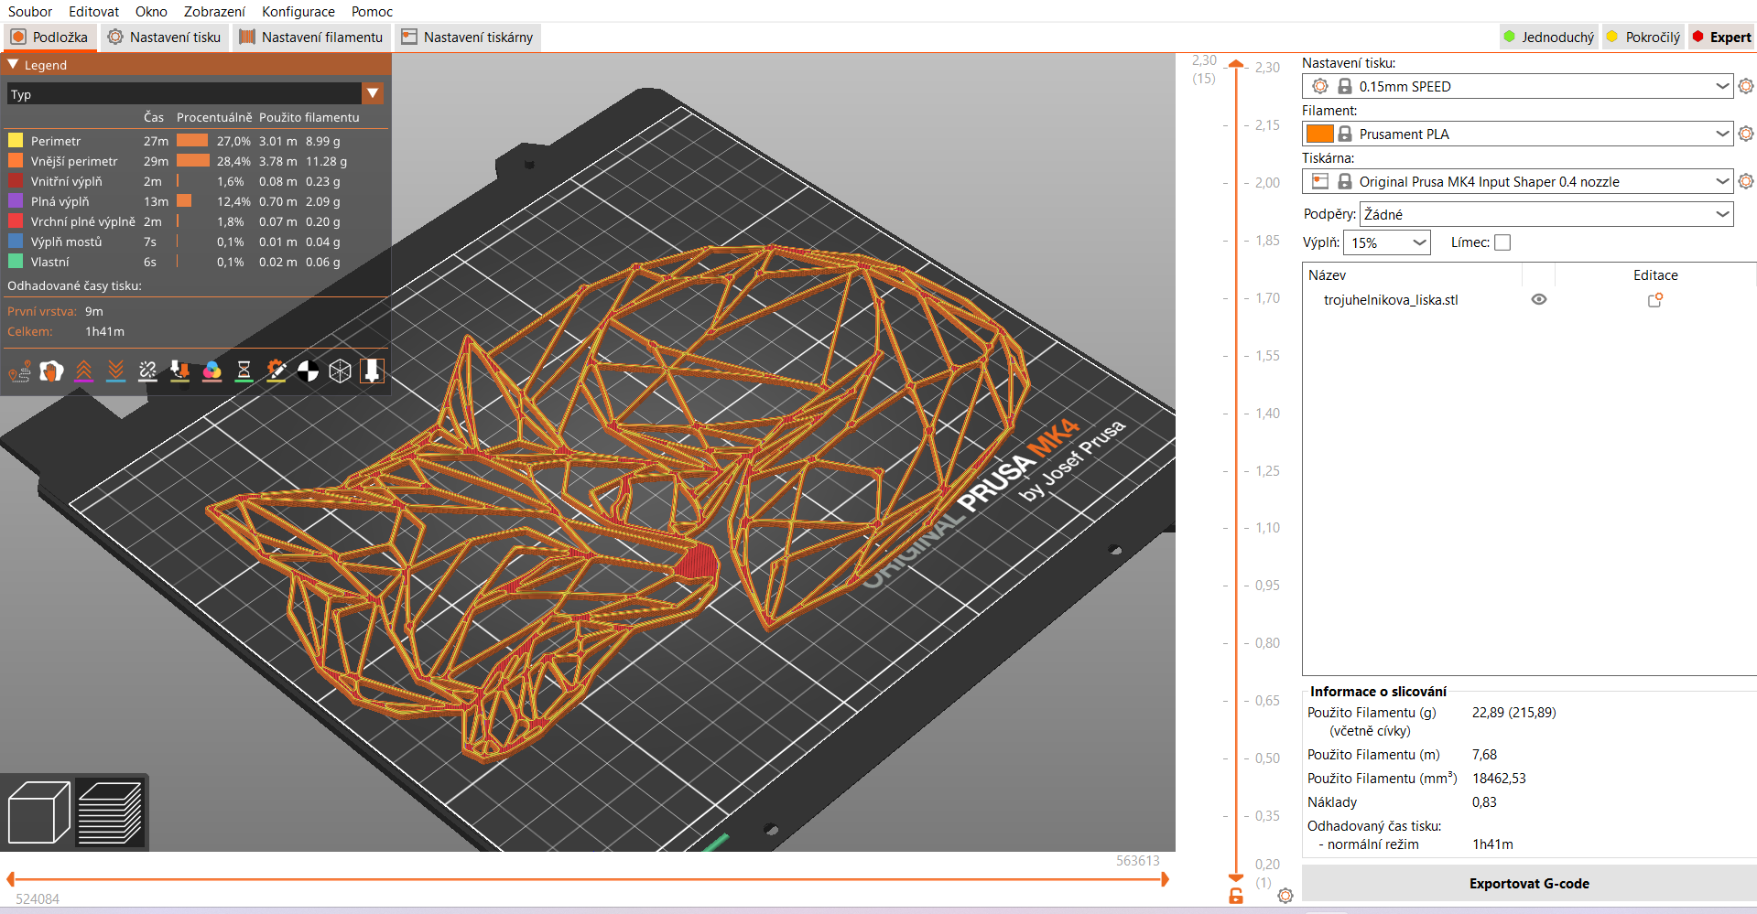Image resolution: width=1757 pixels, height=914 pixels.
Task: Toggle print pauses hourglass icon
Action: point(244,371)
